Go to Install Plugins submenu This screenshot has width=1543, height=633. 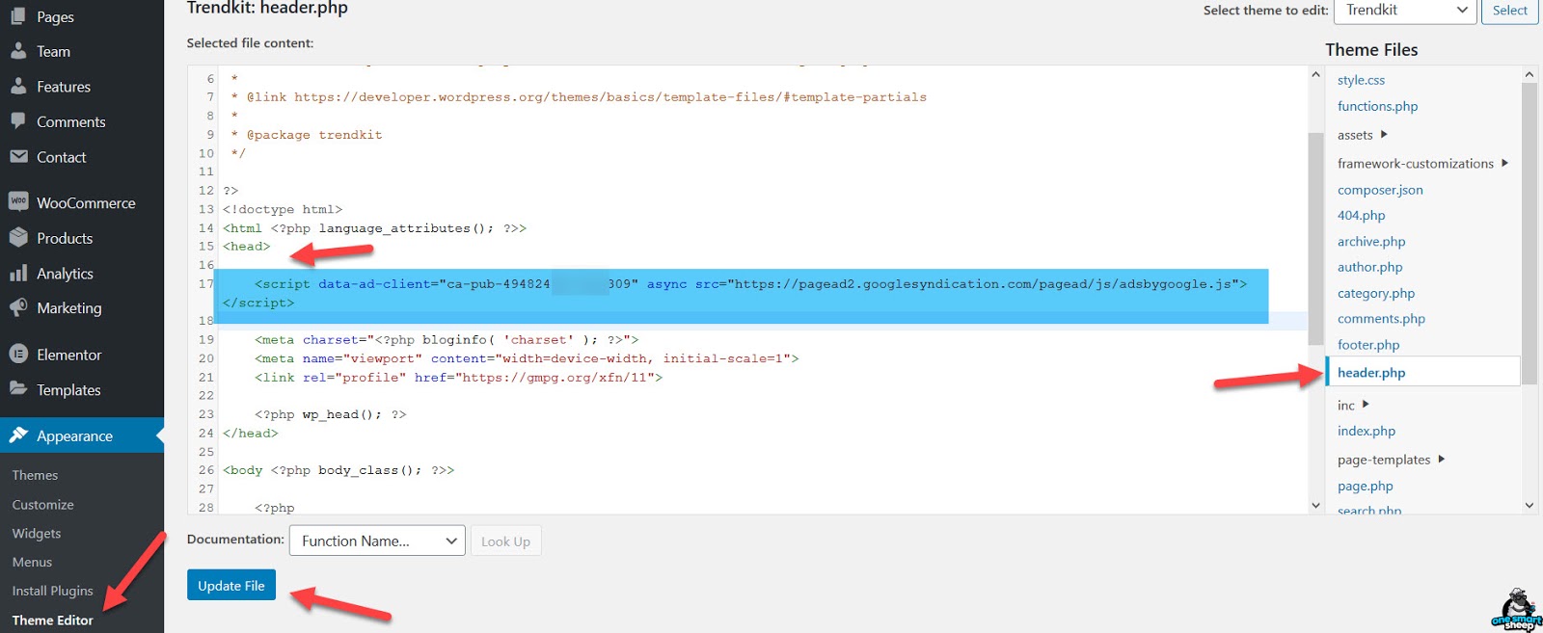click(x=53, y=591)
